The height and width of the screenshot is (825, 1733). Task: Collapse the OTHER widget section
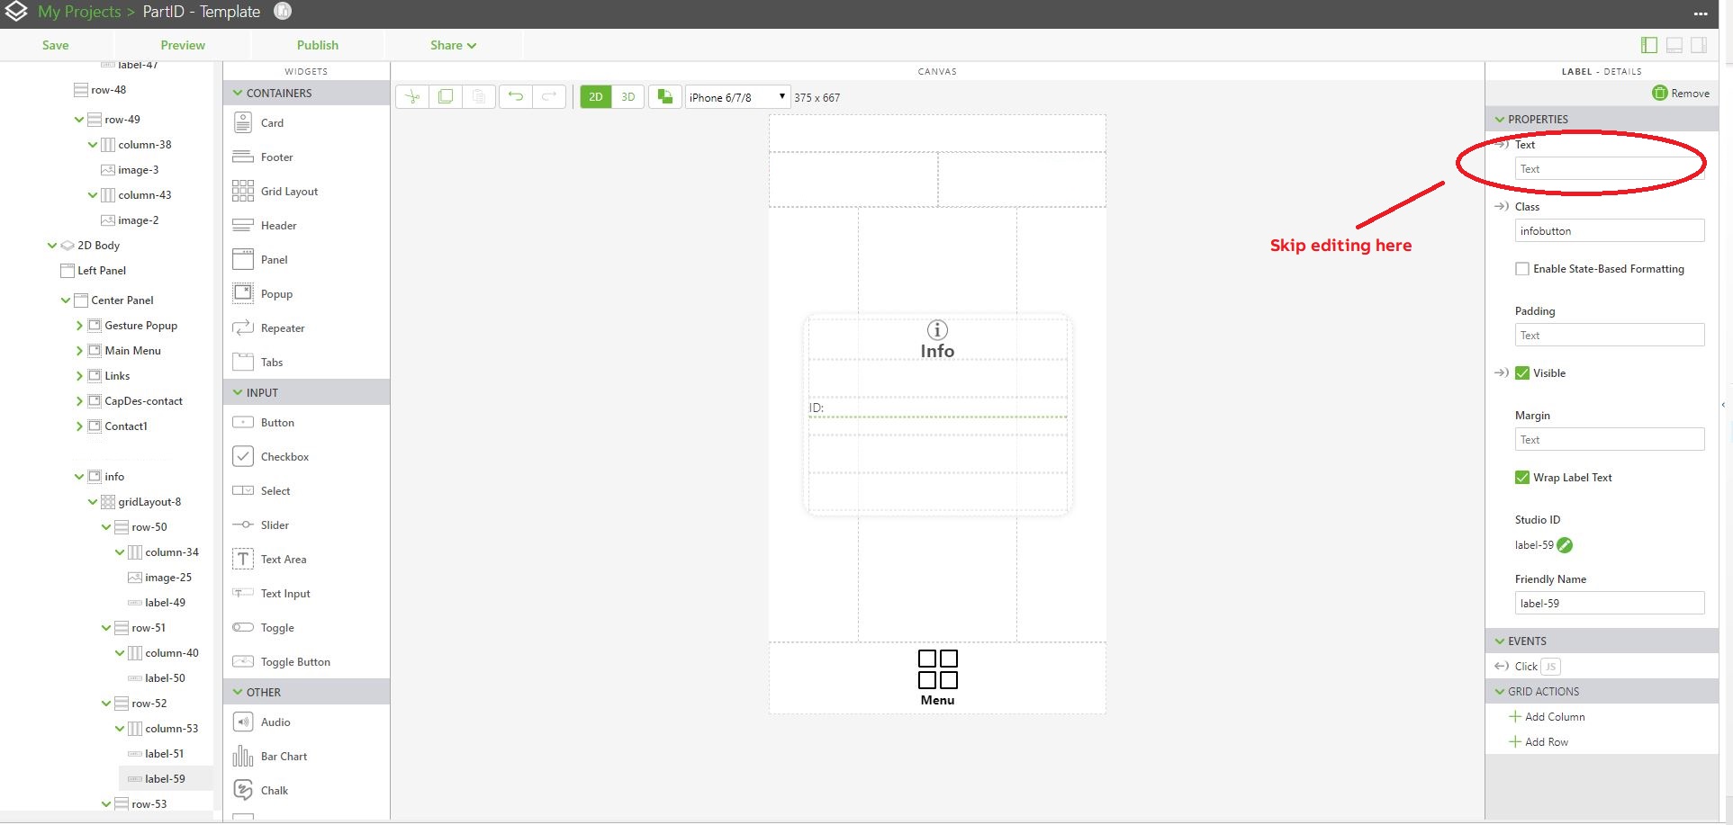[238, 692]
